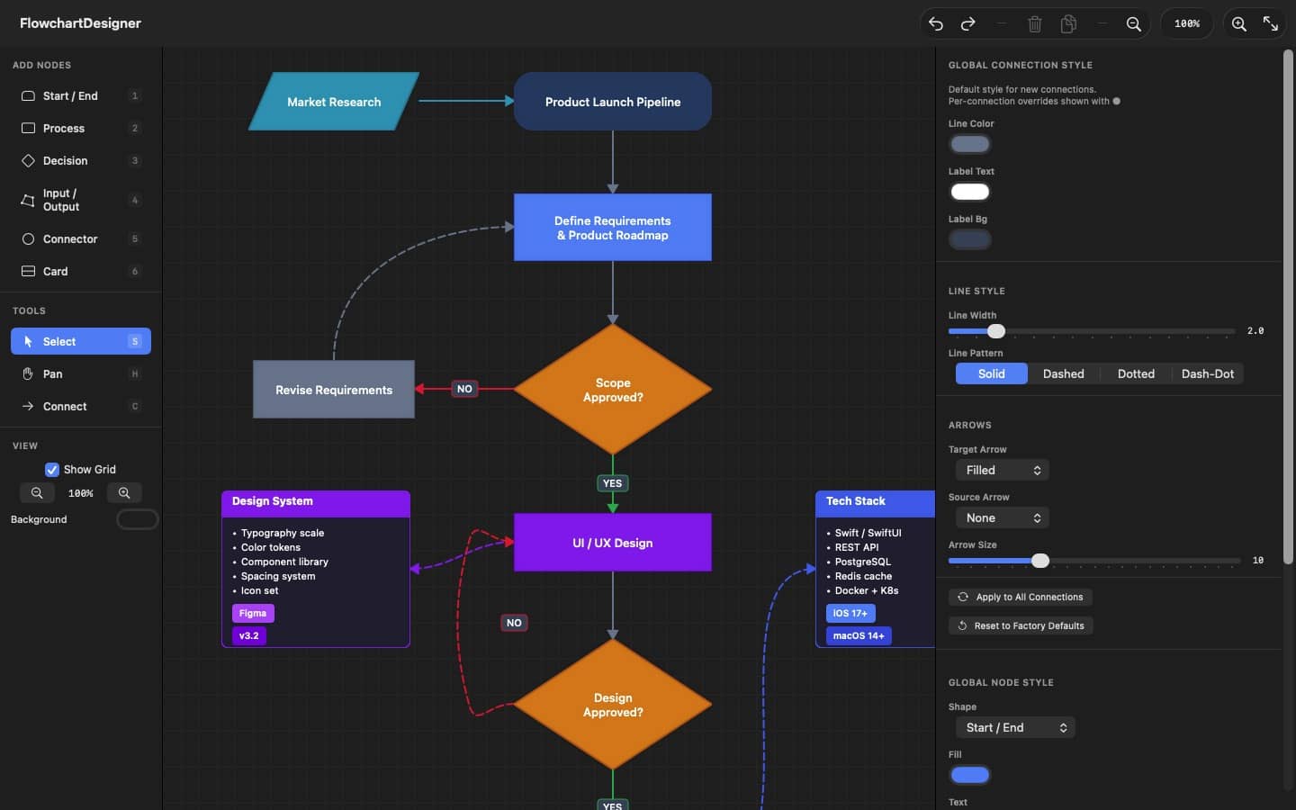Screen dimensions: 1296x810
Task: Zoom in using the top toolbar magnifier
Action: pos(1239,24)
